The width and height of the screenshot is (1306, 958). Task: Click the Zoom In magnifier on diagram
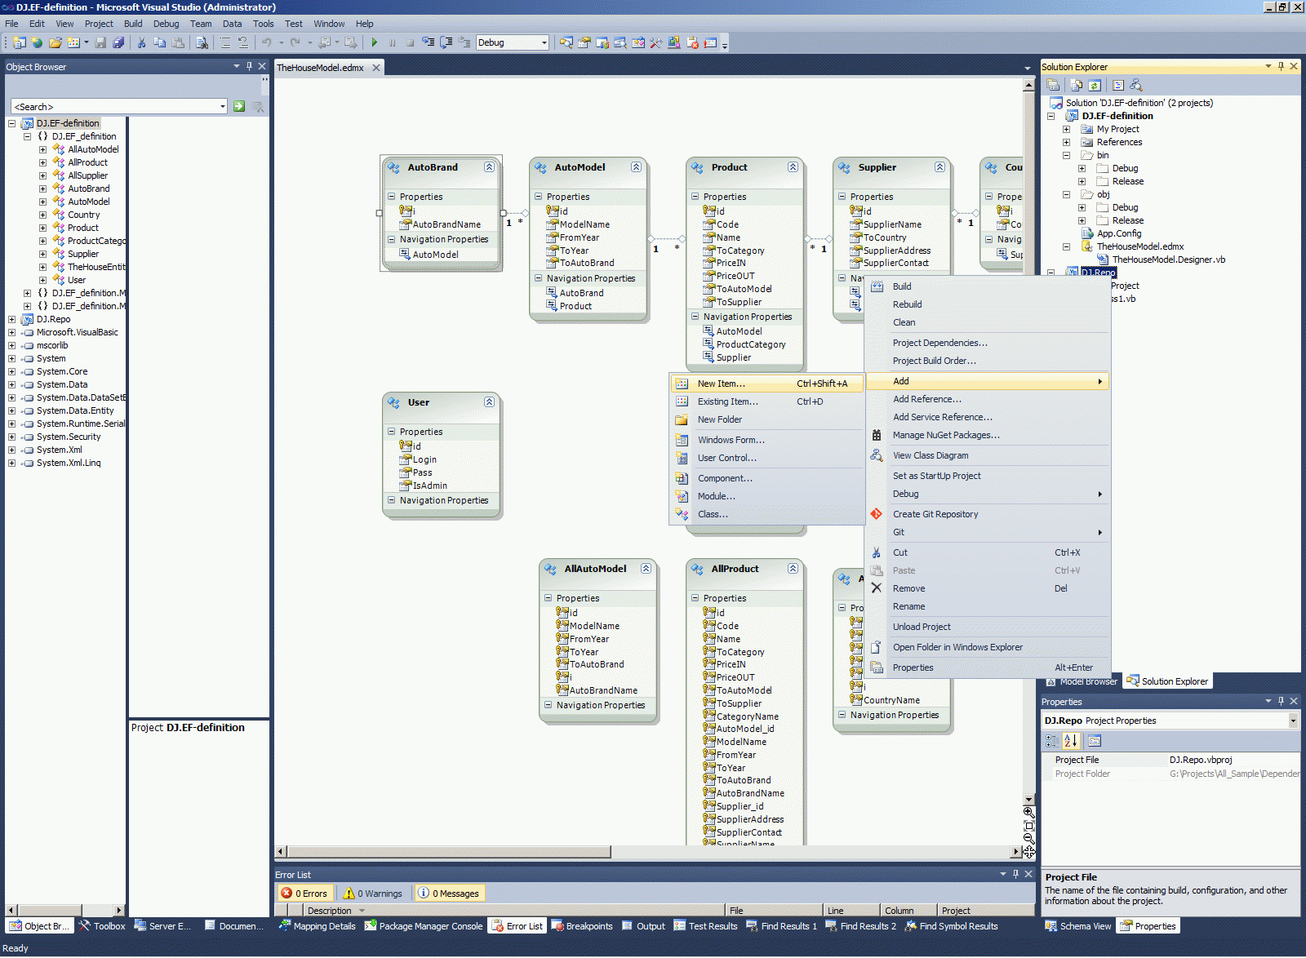point(1029,813)
